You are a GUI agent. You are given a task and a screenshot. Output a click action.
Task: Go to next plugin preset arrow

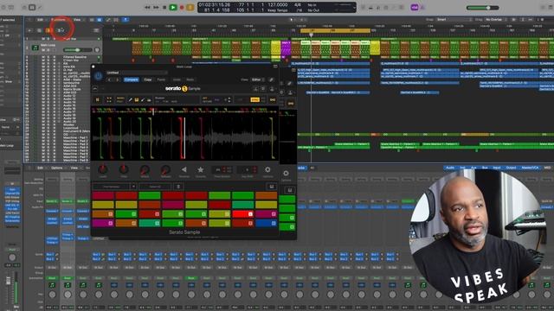click(x=118, y=79)
